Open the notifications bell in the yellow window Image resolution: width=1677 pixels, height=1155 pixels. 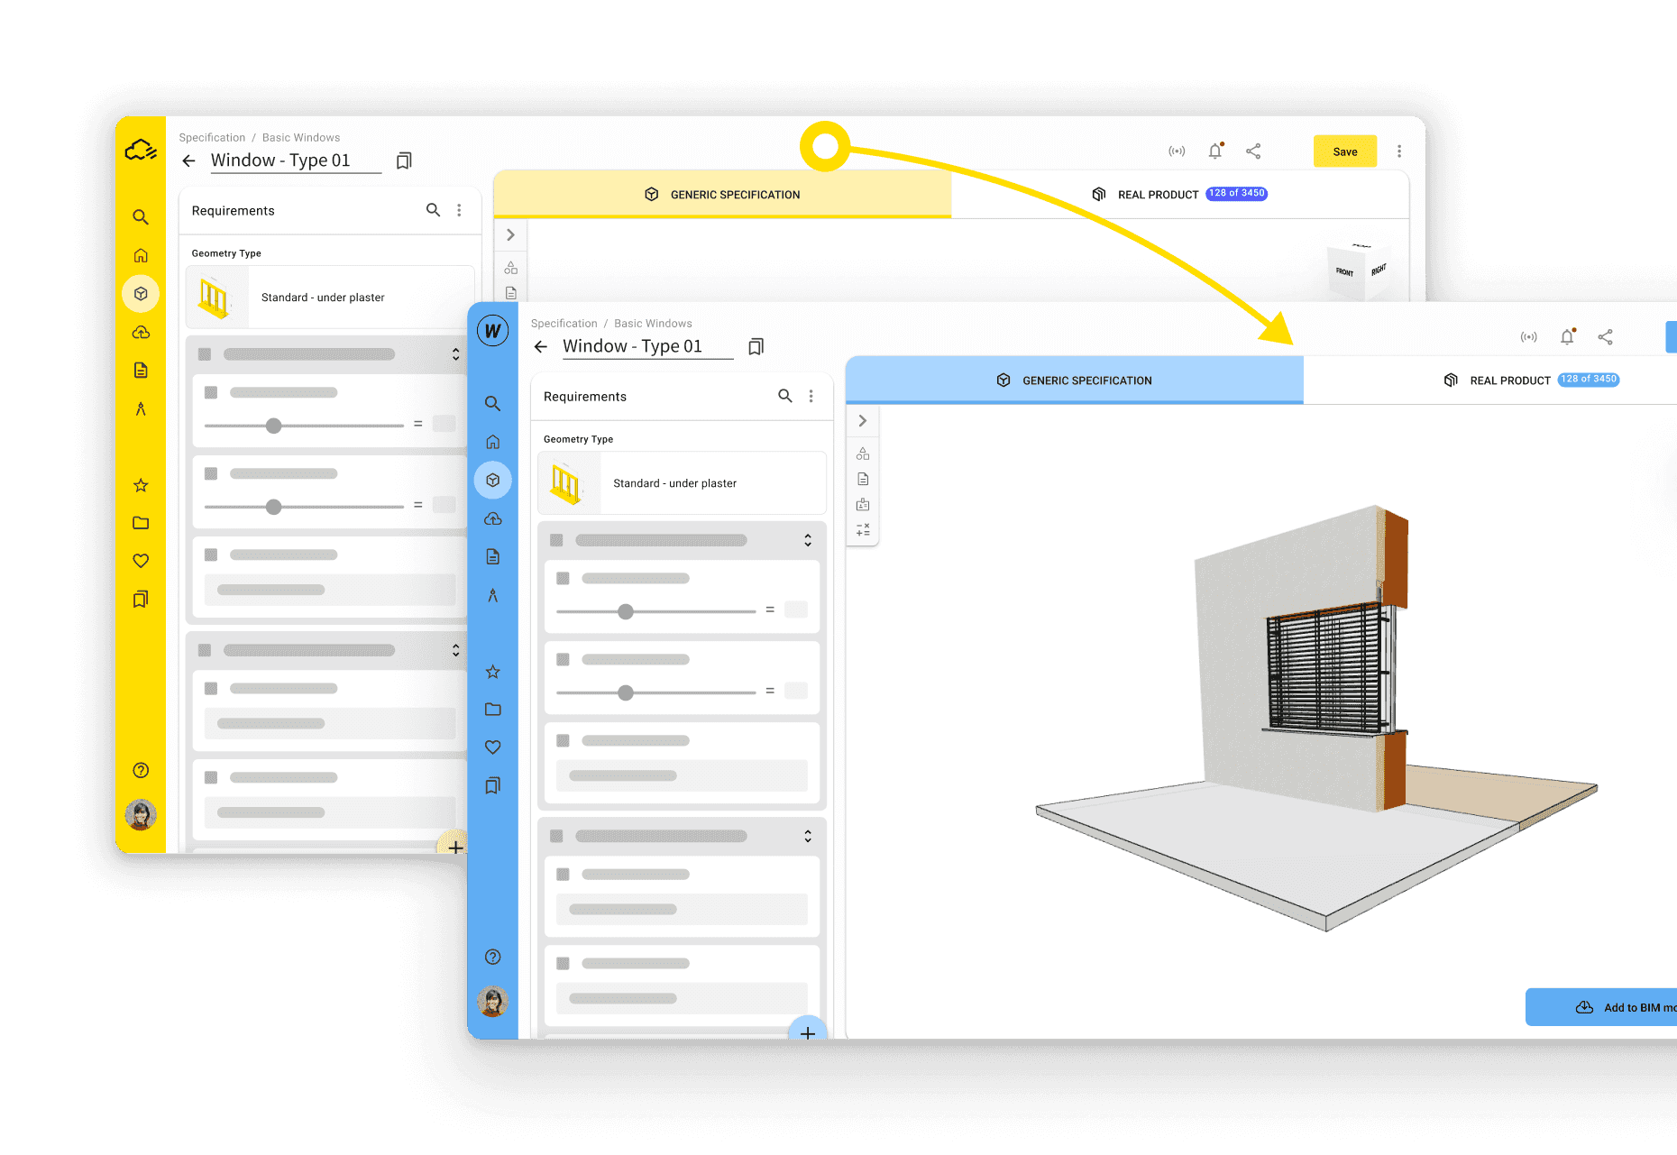tap(1214, 151)
